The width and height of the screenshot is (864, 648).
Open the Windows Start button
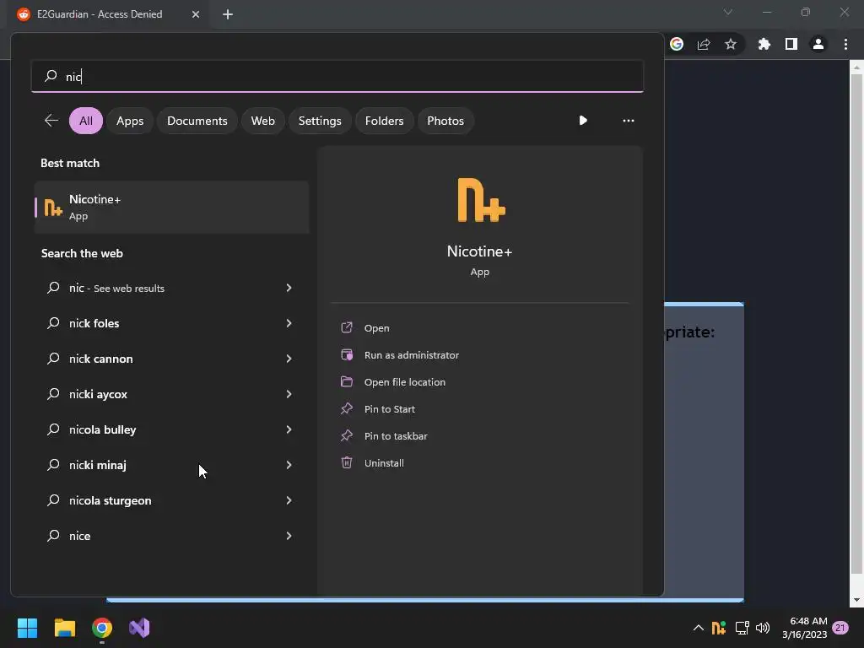(x=27, y=628)
